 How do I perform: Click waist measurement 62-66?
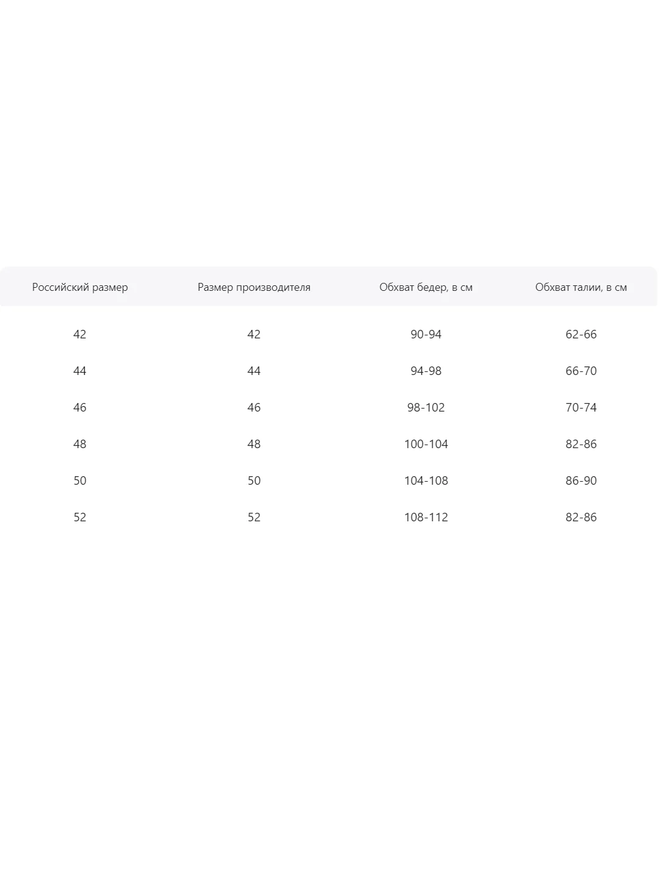(581, 334)
